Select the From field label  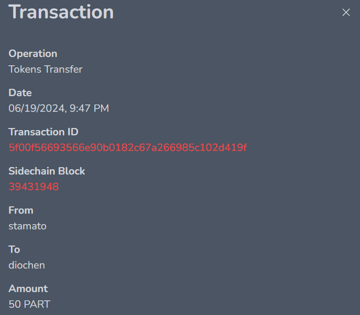[21, 210]
